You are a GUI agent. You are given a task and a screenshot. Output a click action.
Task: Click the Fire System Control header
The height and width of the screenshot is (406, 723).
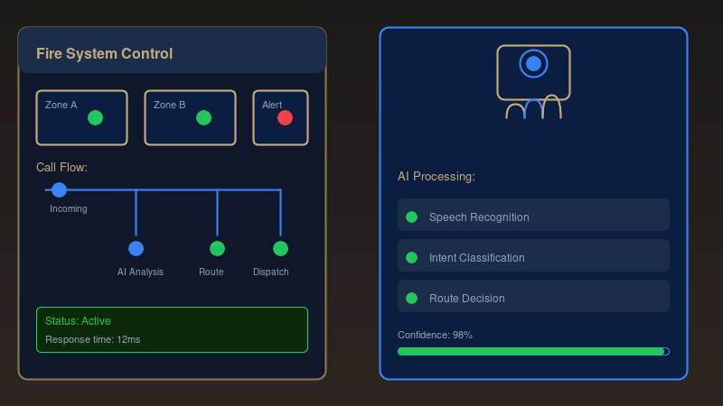coord(172,53)
